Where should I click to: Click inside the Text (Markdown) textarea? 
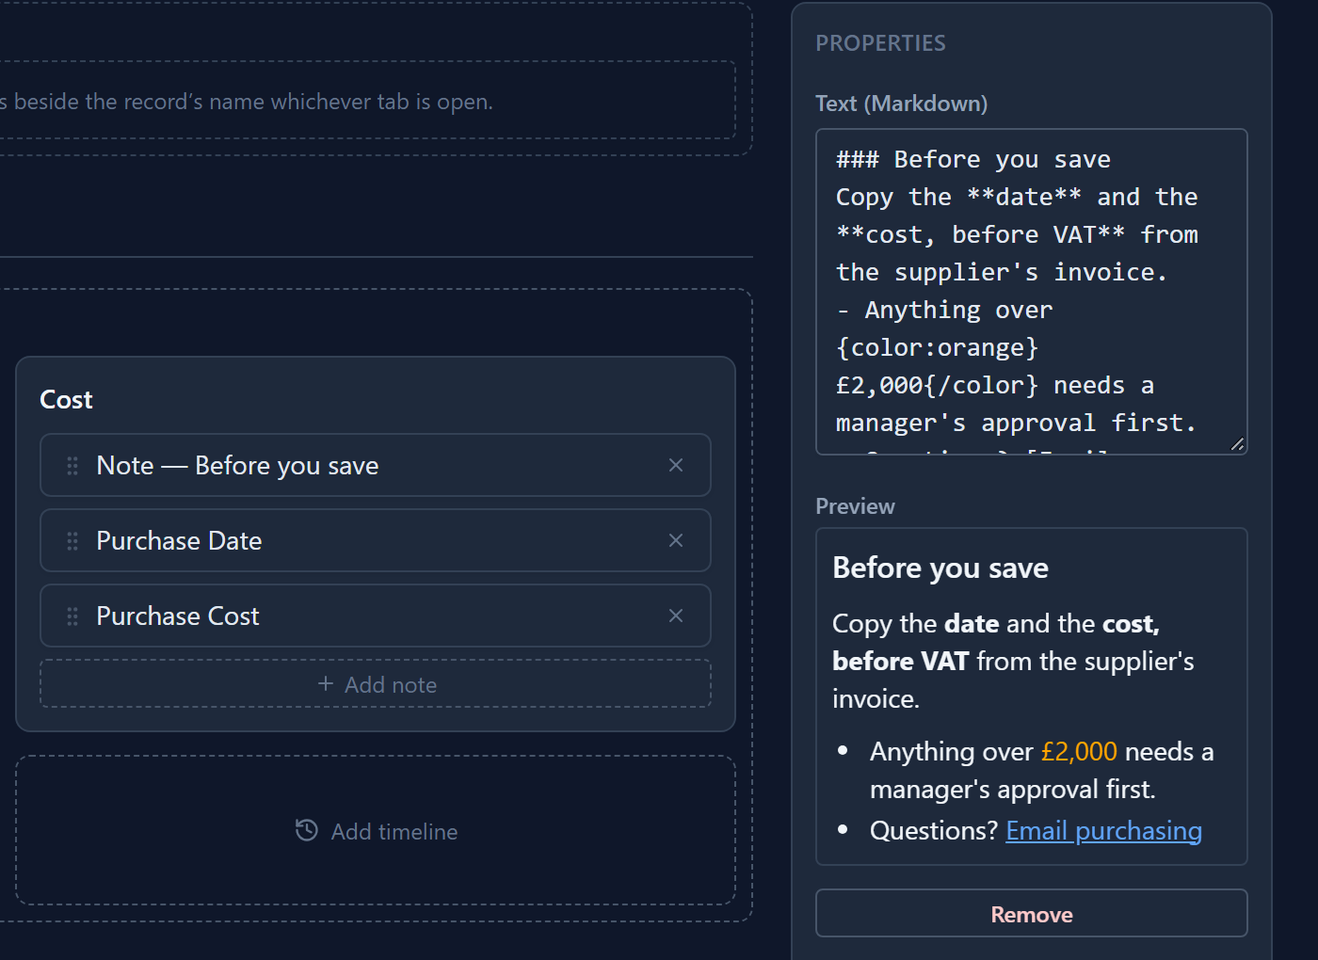click(1032, 292)
